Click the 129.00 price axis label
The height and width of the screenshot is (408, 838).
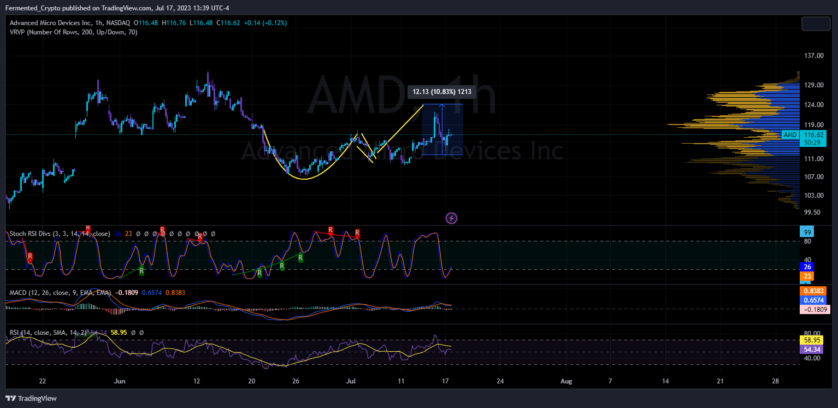click(815, 85)
